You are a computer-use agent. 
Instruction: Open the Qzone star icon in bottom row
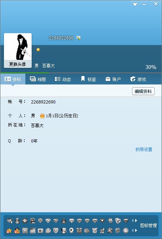[9, 231]
